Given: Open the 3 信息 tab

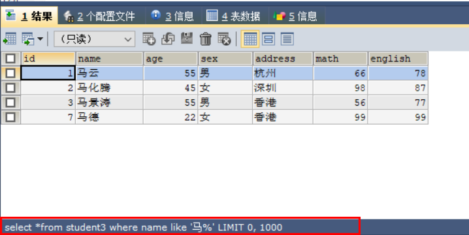Looking at the screenshot, I should (172, 16).
